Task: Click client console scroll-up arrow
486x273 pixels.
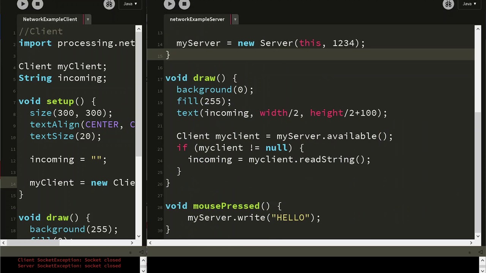Action: click(x=144, y=260)
